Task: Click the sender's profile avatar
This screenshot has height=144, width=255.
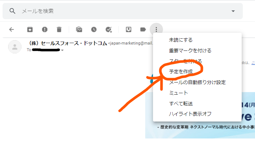Action: pos(15,47)
